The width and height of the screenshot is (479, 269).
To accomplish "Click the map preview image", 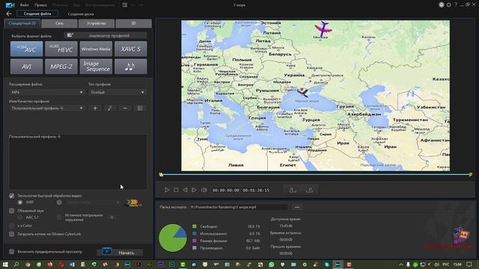I will point(315,96).
